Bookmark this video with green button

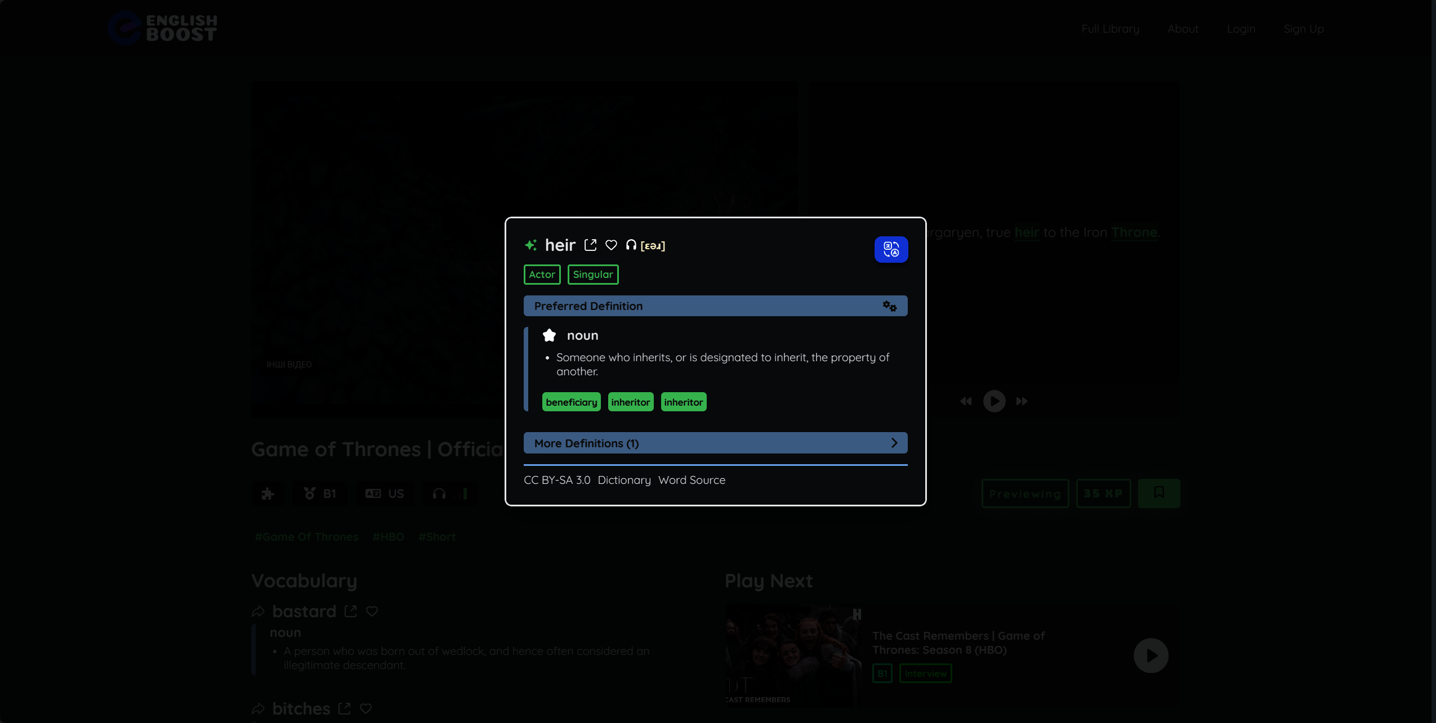[1158, 493]
